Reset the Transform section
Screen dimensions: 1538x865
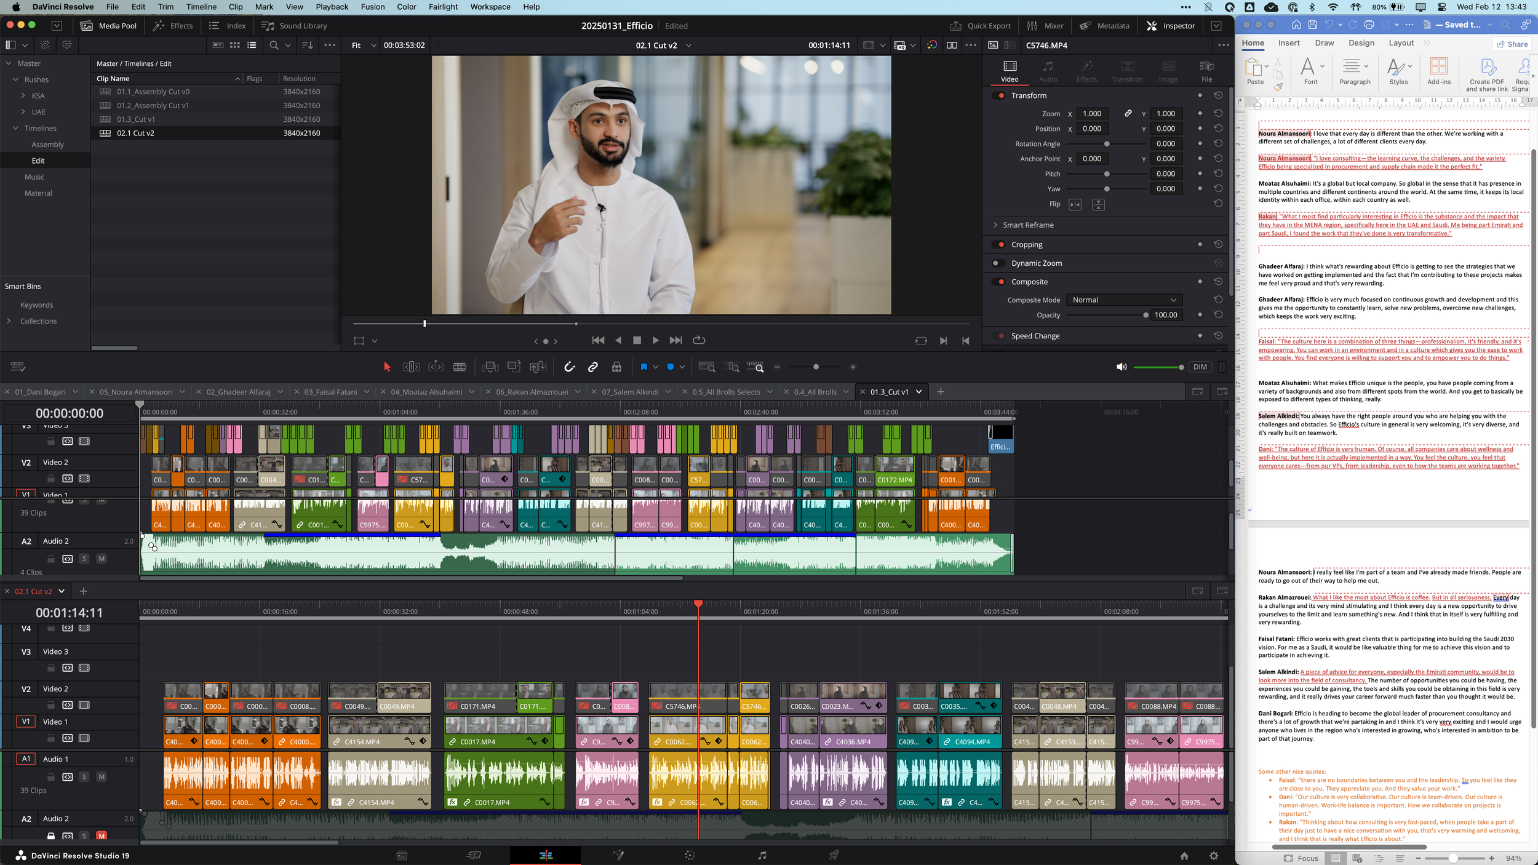(x=1217, y=95)
